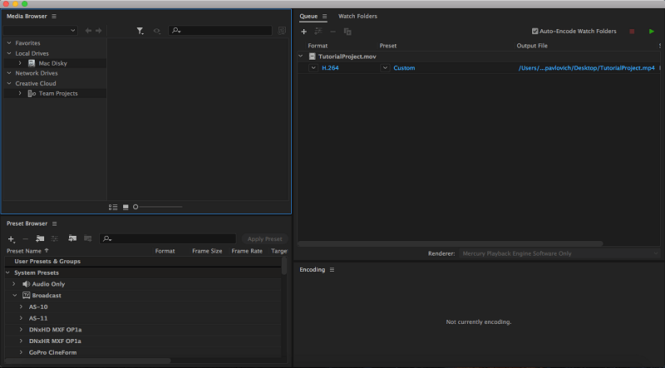The image size is (665, 368).
Task: Create a new preset with the plus icon
Action: [x=11, y=238]
